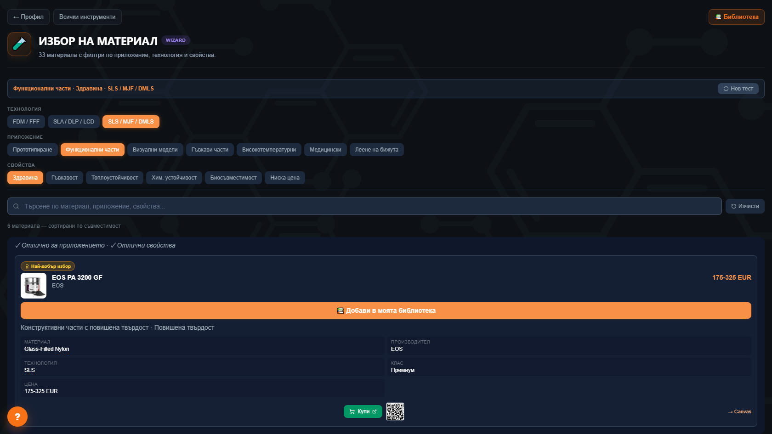Toggle the FDM / FFF technology filter
The height and width of the screenshot is (434, 772).
[x=26, y=122]
